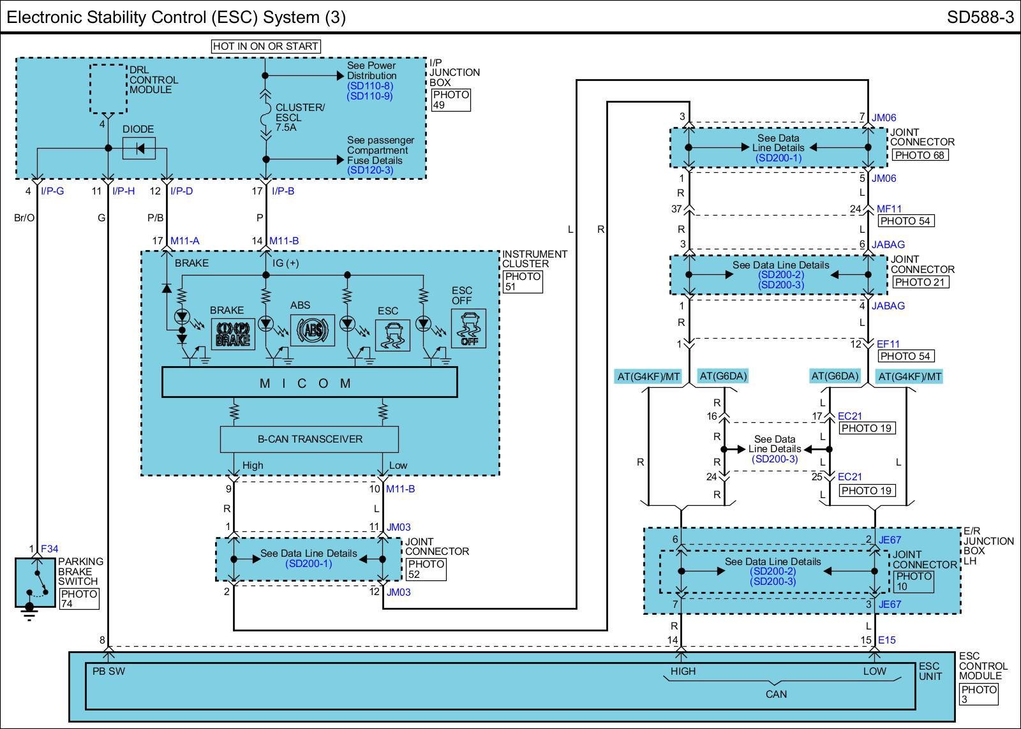
Task: Select the diode symbol in I/P junction box
Action: pyautogui.click(x=139, y=149)
